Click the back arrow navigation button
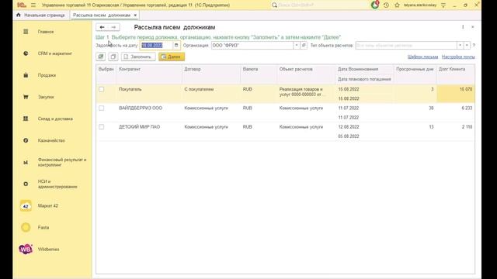 point(102,27)
